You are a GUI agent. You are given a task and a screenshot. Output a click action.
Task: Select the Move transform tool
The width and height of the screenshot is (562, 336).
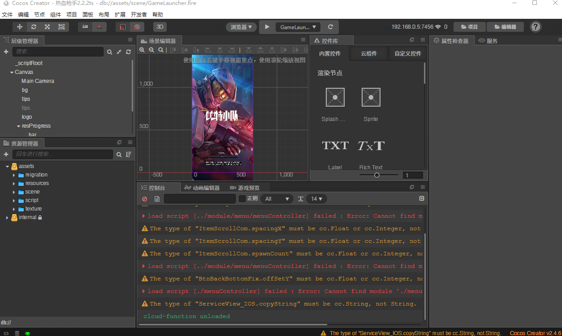[19, 27]
